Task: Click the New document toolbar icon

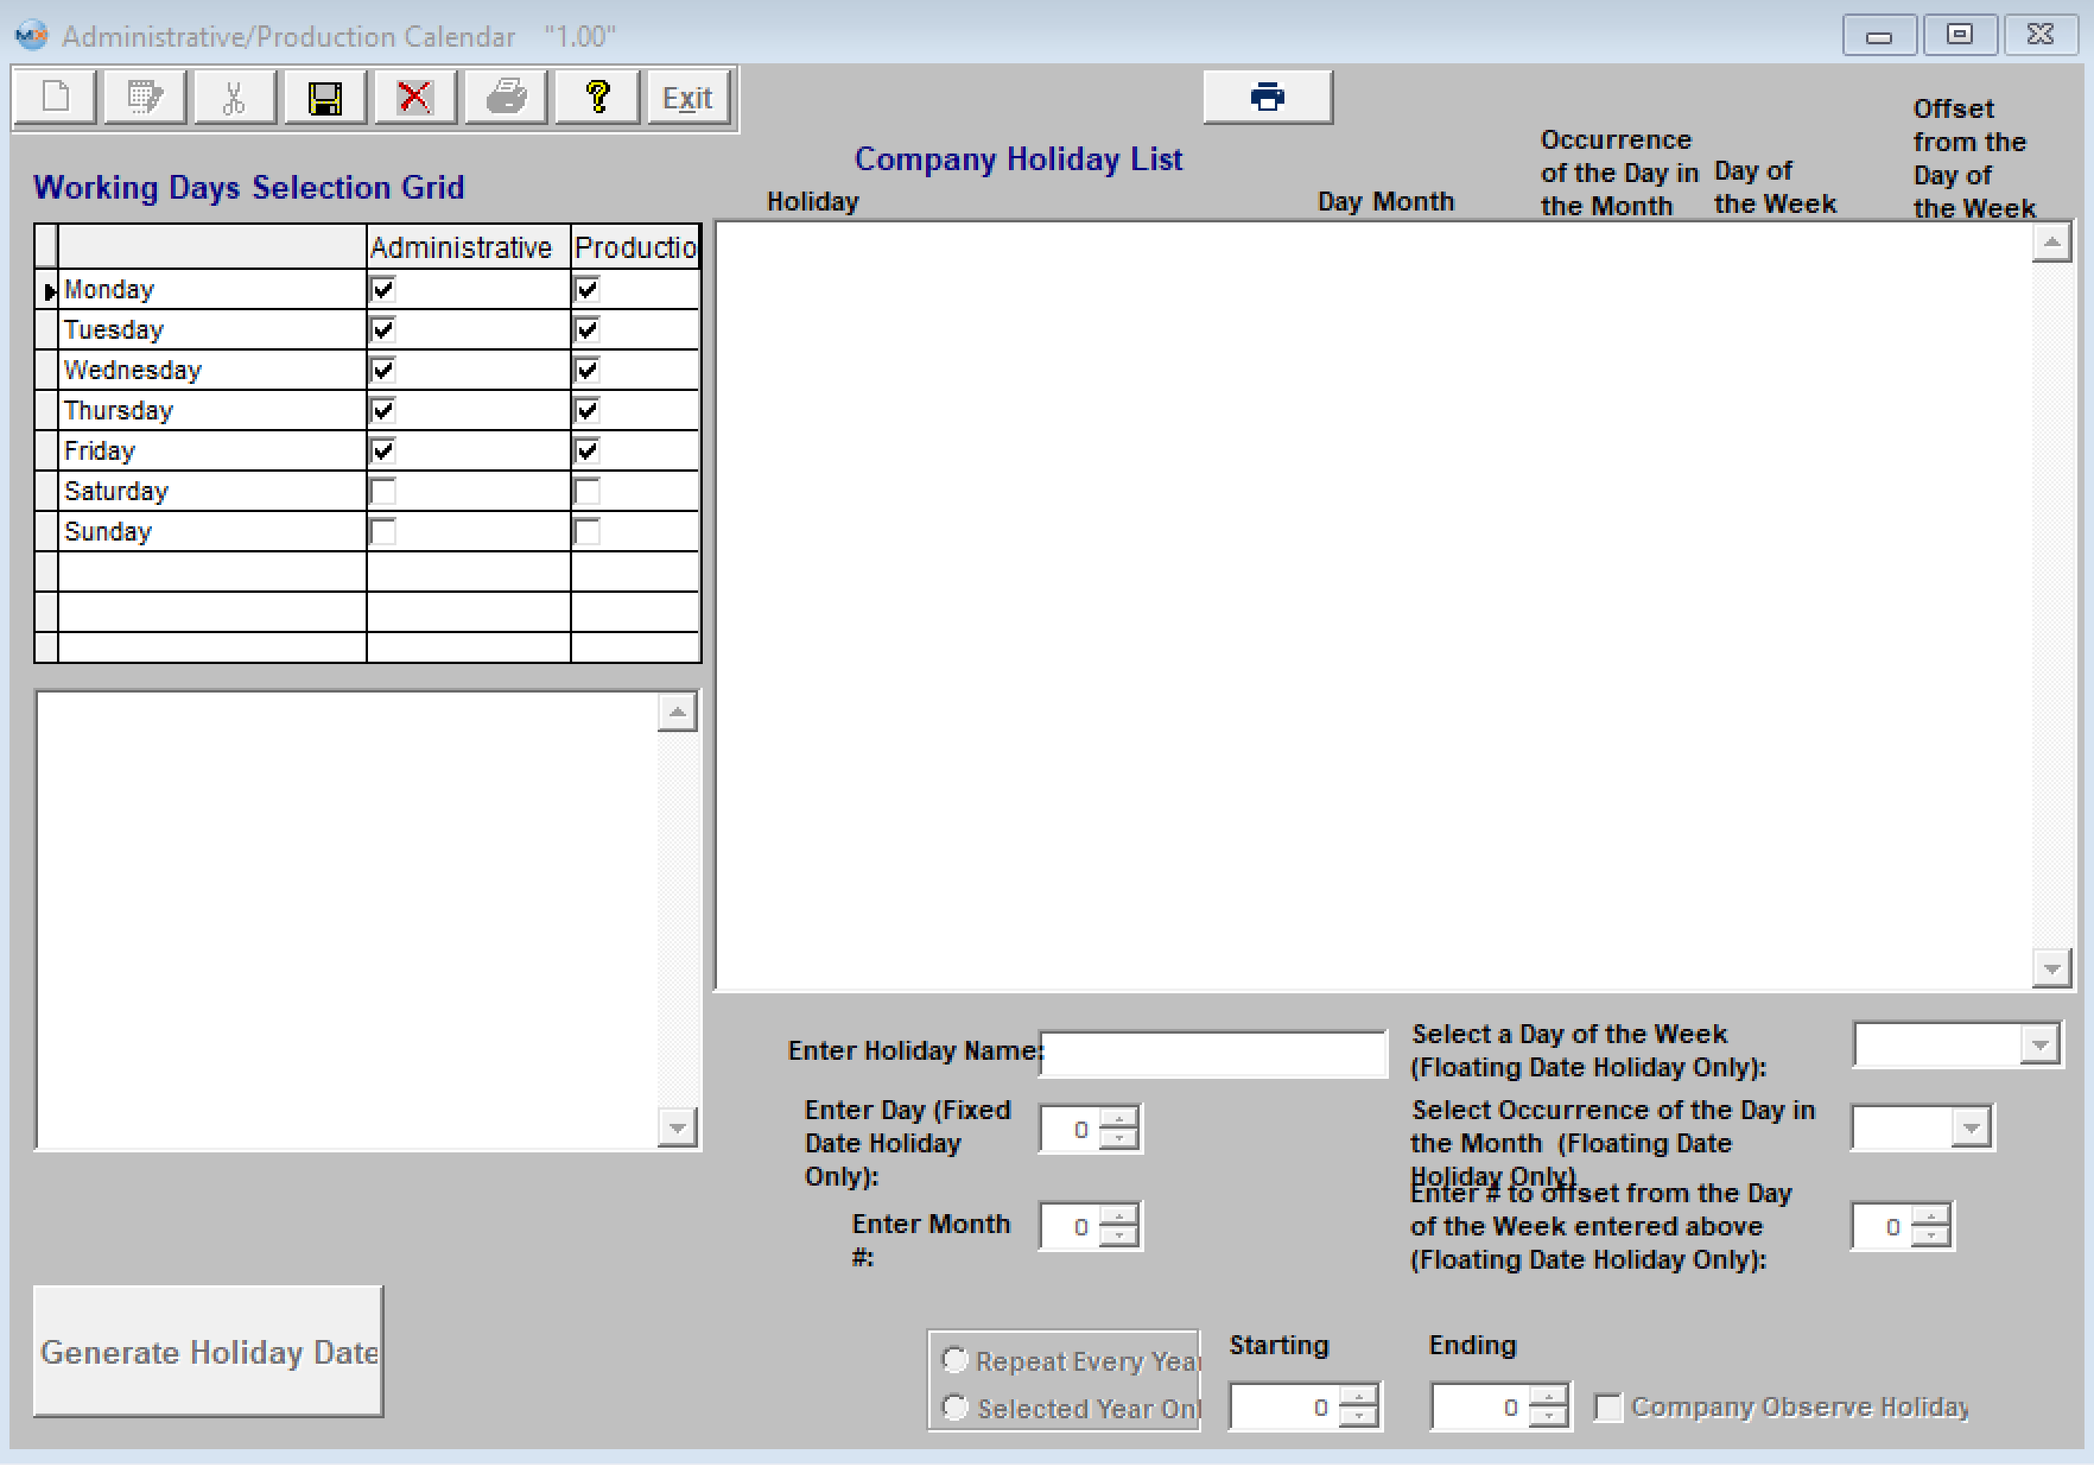Action: [x=55, y=97]
